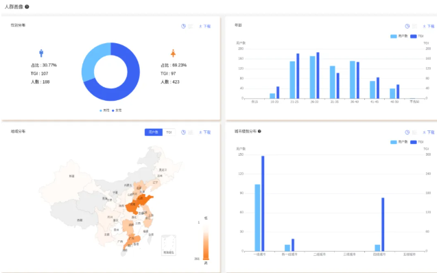
Task: Click the female 人数: 423 value
Action: point(170,82)
